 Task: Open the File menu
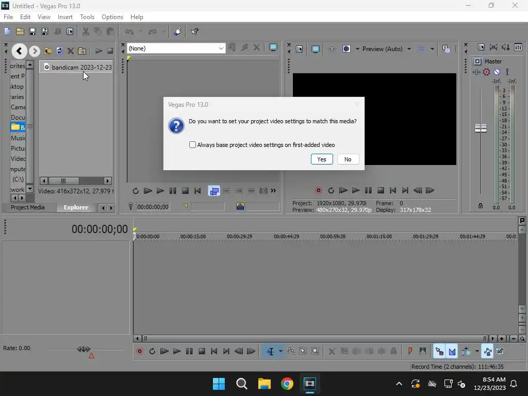tap(8, 17)
